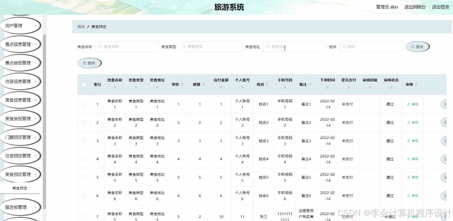This screenshot has width=453, height=221.
Task: Click the 查询 search button
Action: (417, 46)
